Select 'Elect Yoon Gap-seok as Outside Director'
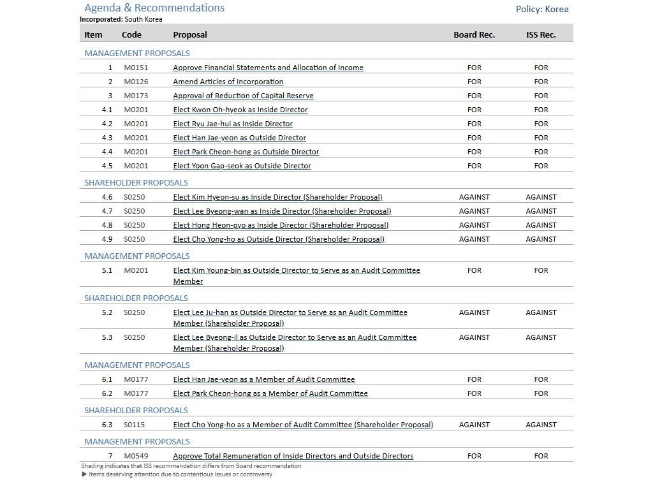This screenshot has height=491, width=655. (x=242, y=166)
